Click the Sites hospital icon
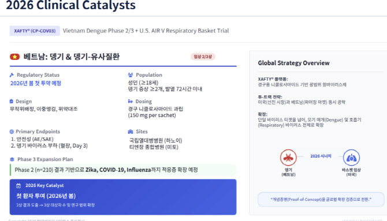 pyautogui.click(x=131, y=132)
